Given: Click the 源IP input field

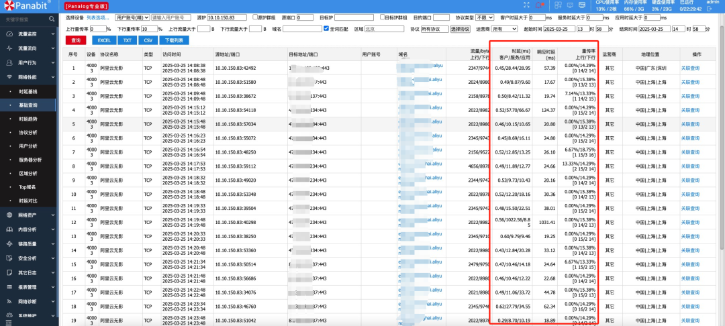Looking at the screenshot, I should 228,17.
